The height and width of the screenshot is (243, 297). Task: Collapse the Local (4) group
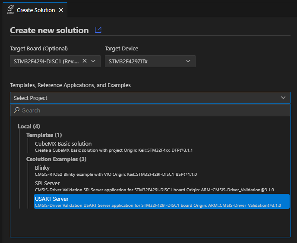click(29, 126)
